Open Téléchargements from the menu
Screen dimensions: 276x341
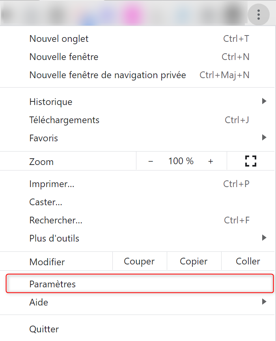(64, 120)
